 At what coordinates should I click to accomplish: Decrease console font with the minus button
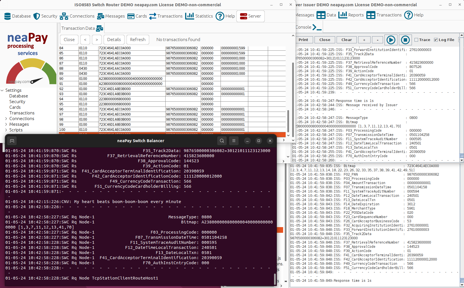pos(378,40)
